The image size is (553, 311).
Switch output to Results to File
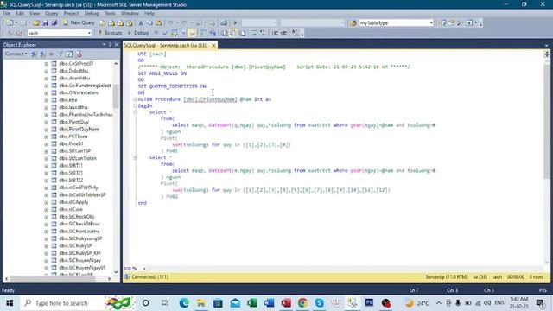coord(243,33)
